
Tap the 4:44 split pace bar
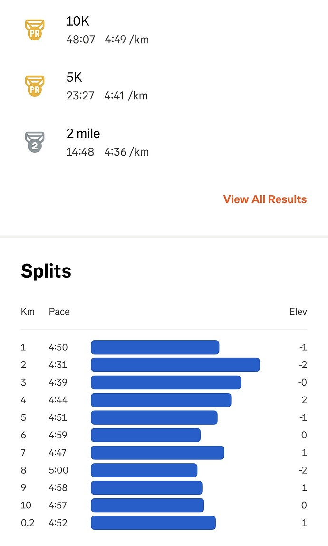pyautogui.click(x=161, y=400)
